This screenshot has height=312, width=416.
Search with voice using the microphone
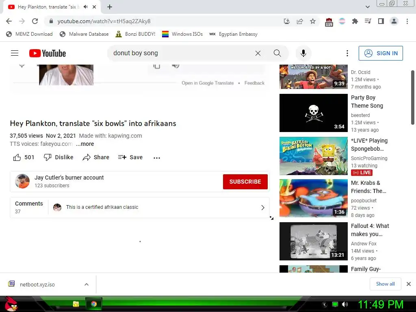coord(303,53)
